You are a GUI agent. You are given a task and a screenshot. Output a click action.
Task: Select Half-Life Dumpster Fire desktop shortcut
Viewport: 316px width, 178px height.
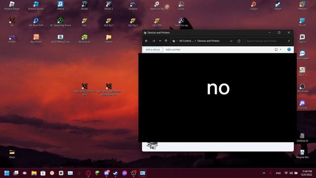tap(84, 89)
